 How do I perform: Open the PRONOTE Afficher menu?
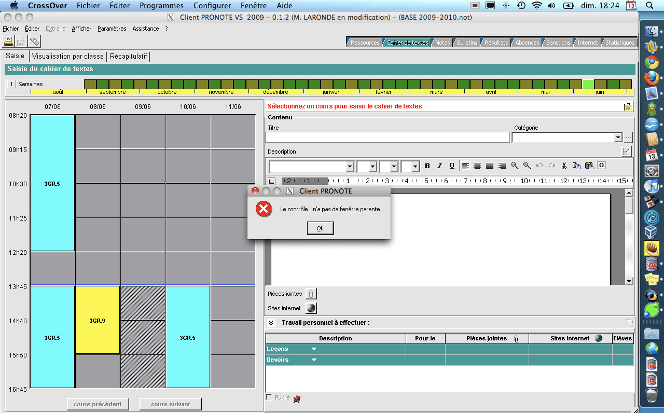click(81, 29)
